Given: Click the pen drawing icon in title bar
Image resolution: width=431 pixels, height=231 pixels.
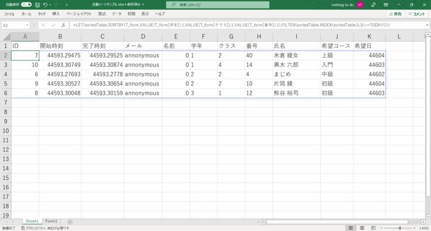Looking at the screenshot, I should (373, 5).
